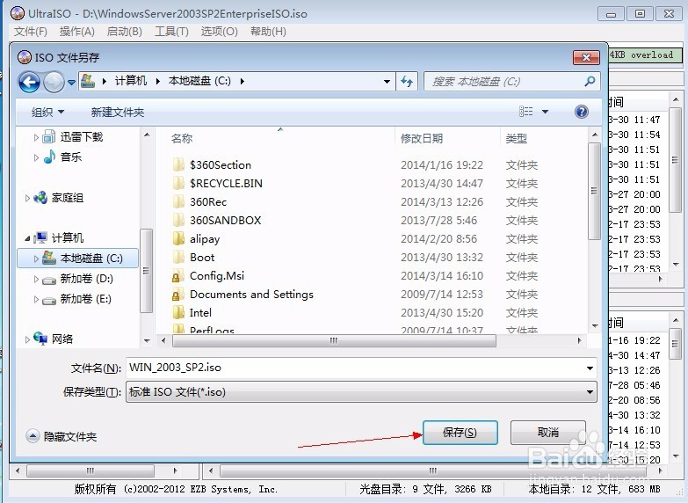Click the locked Config.Msi folder icon
This screenshot has height=503, width=688.
[178, 276]
